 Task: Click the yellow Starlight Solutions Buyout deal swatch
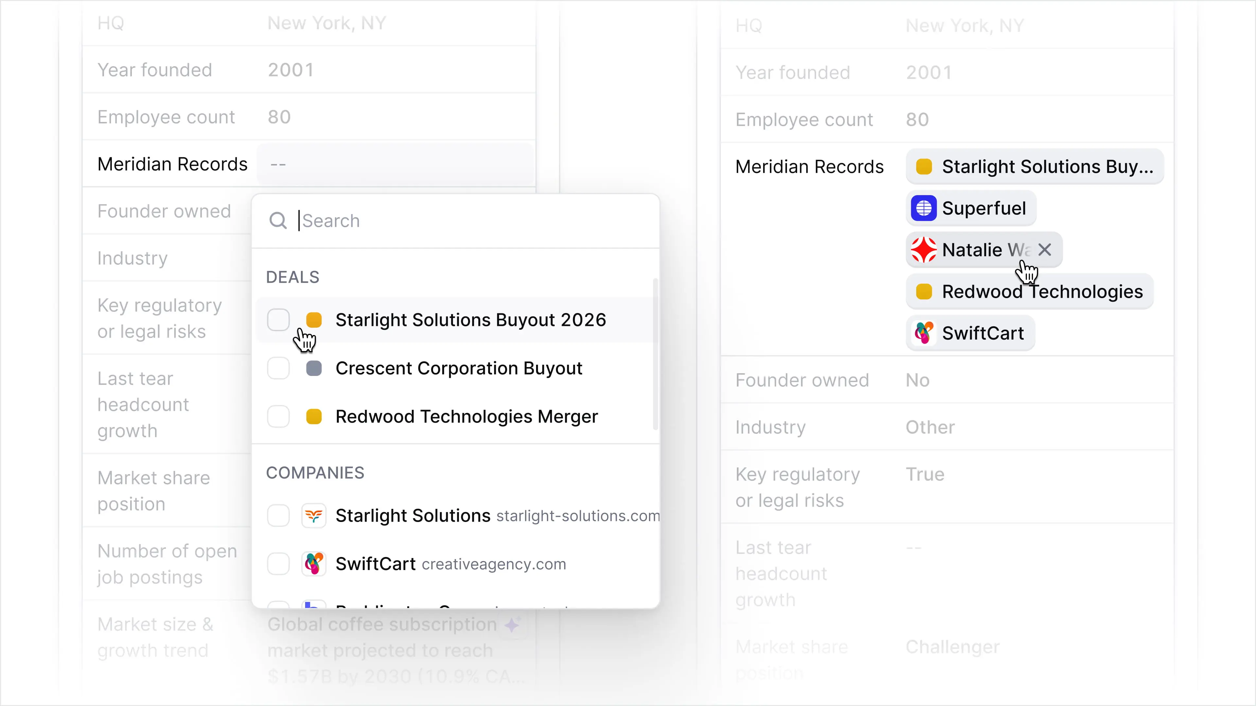pos(314,320)
